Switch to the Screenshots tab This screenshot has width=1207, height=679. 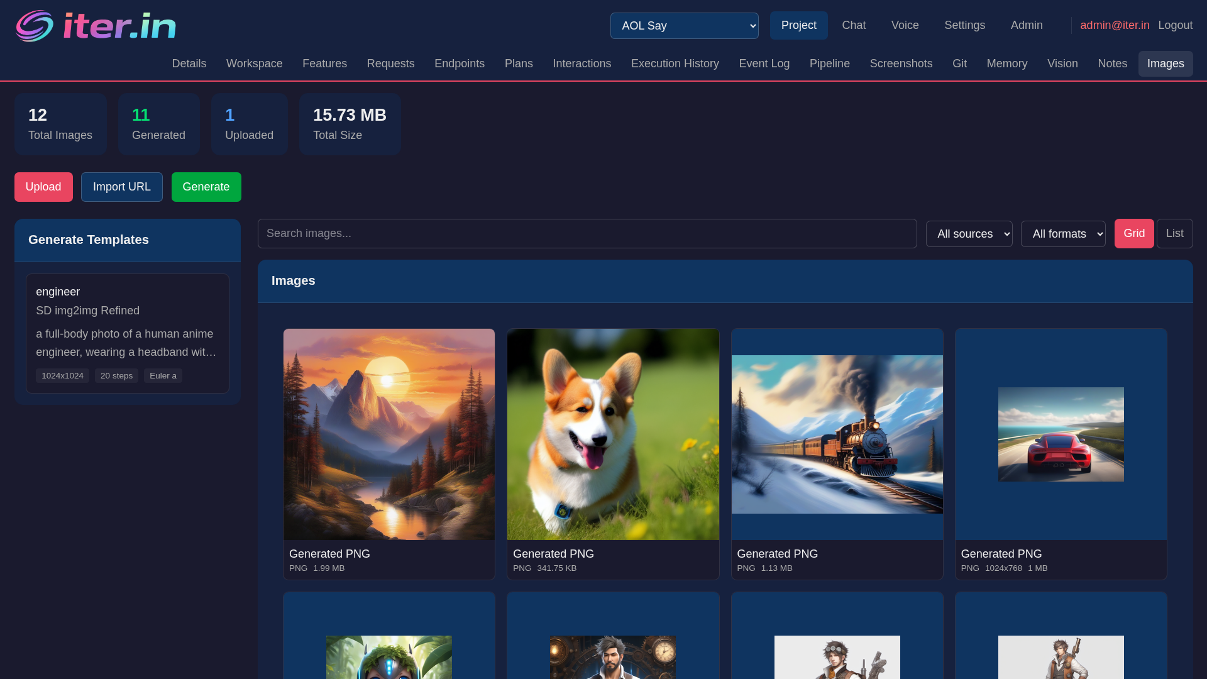tap(900, 63)
